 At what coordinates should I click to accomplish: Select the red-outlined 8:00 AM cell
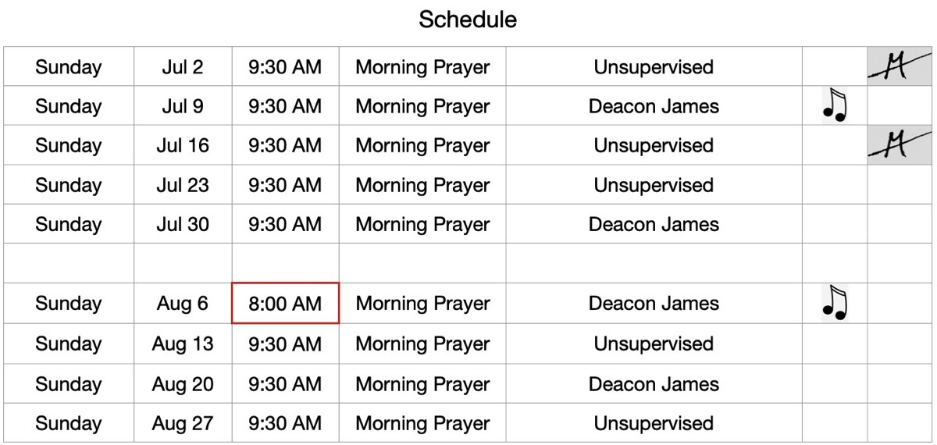[286, 303]
